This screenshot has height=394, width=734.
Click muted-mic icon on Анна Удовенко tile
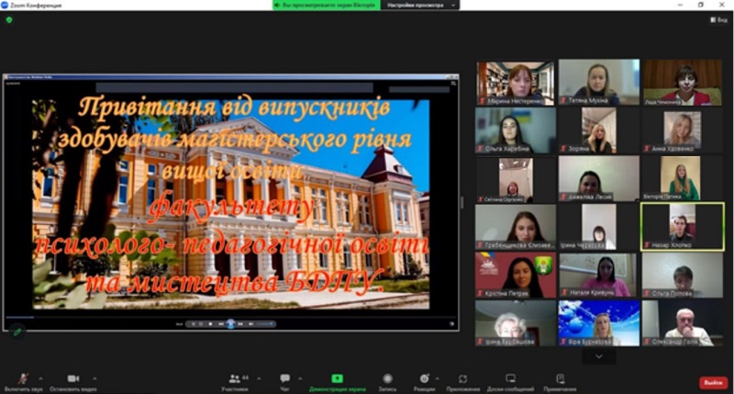point(648,149)
